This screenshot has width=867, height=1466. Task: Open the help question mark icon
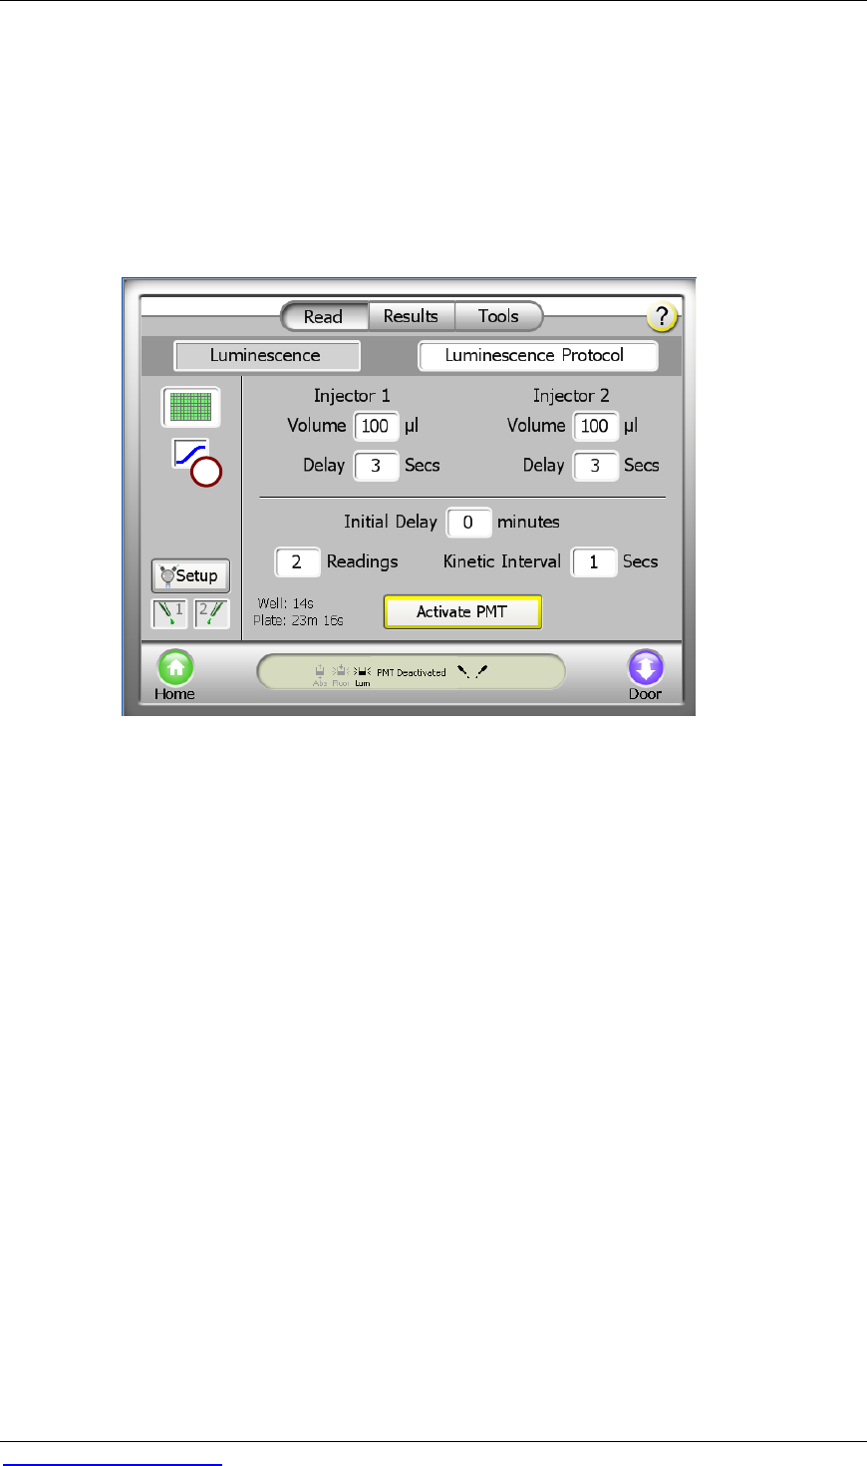[662, 317]
